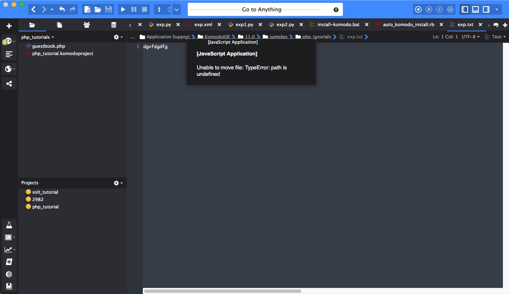Toggle the left pane visibility
The height and width of the screenshot is (294, 509).
coord(465,9)
